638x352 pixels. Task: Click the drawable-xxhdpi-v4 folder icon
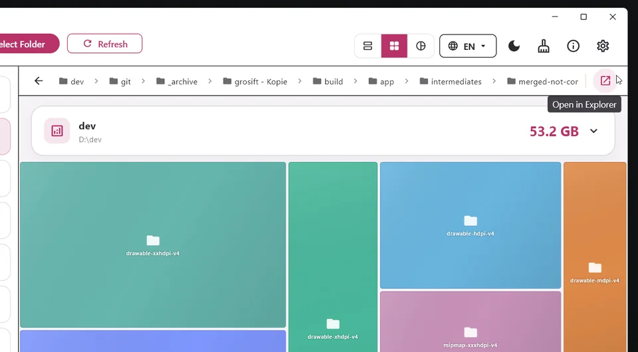coord(153,240)
